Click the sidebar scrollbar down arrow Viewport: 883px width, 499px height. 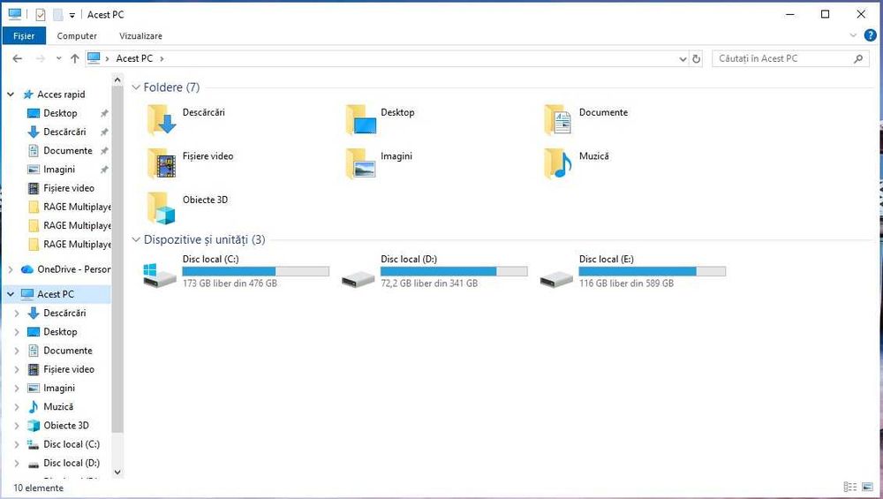point(117,472)
